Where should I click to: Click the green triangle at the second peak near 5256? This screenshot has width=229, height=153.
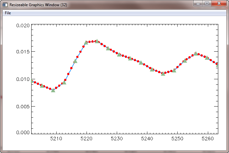(x=196, y=54)
